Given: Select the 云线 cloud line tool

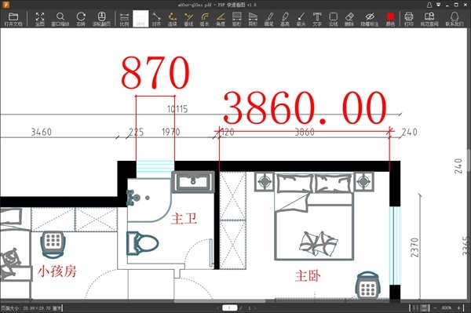Looking at the screenshot, I should pyautogui.click(x=333, y=19).
